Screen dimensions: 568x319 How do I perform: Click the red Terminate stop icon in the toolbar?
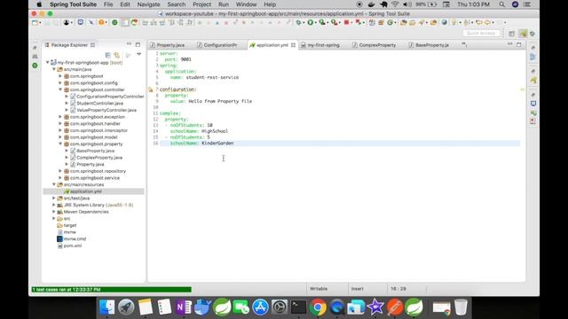[347, 22]
